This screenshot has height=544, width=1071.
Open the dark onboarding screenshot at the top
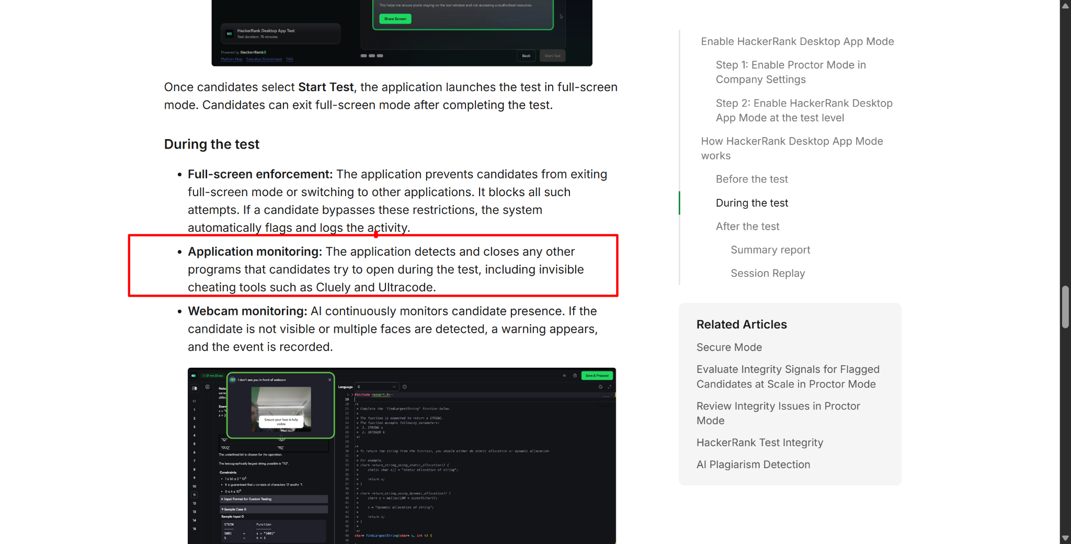pyautogui.click(x=402, y=33)
